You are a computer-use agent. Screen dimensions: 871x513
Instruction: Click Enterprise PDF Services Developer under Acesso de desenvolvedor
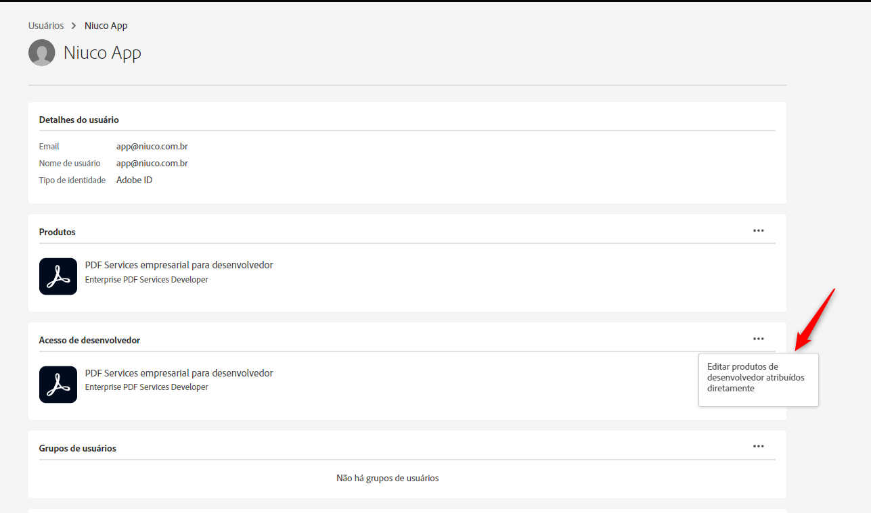pos(147,387)
